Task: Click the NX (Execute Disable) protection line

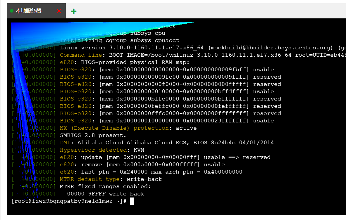Action: click(x=128, y=128)
